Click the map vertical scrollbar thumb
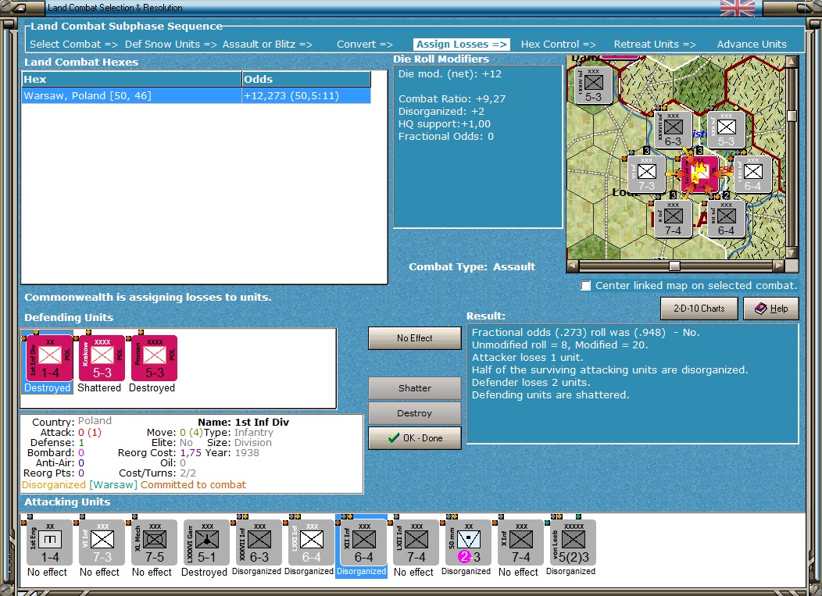The image size is (822, 596). [792, 116]
